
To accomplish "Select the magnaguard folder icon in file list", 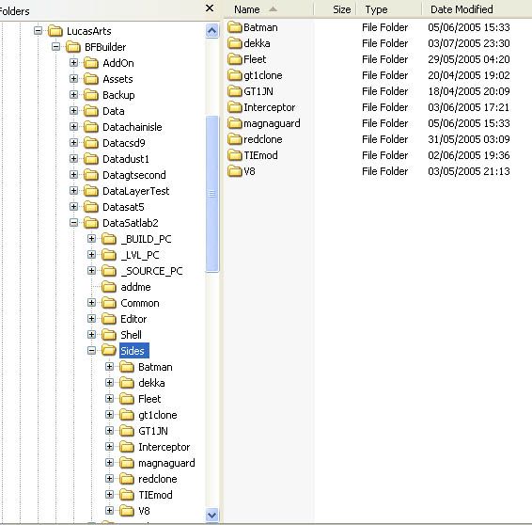I will pos(234,123).
